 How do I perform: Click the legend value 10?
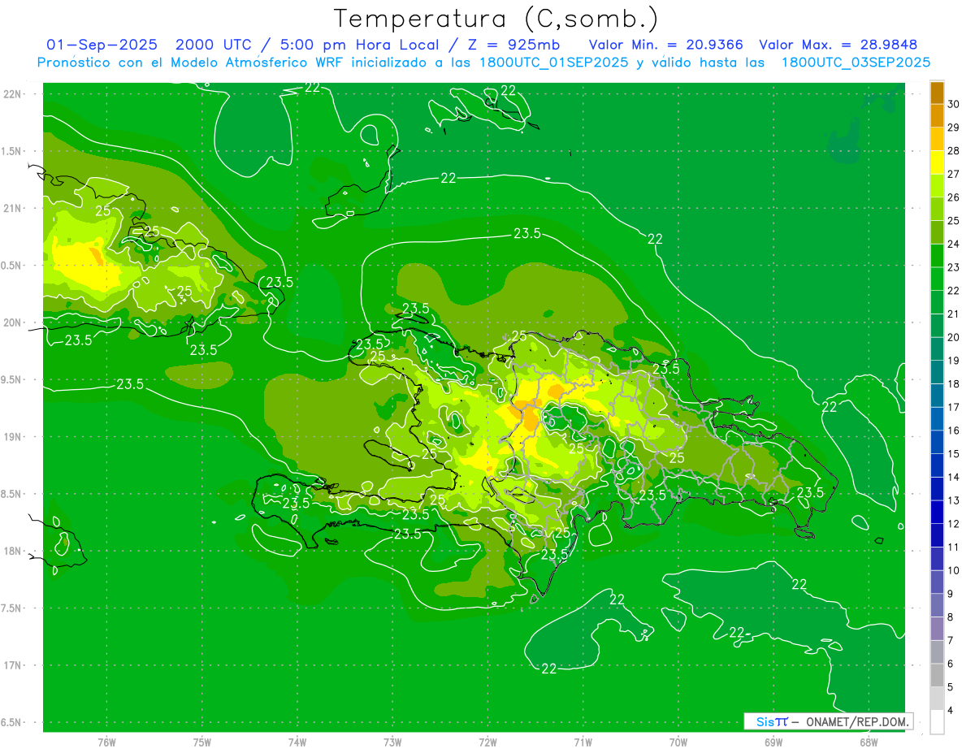954,570
